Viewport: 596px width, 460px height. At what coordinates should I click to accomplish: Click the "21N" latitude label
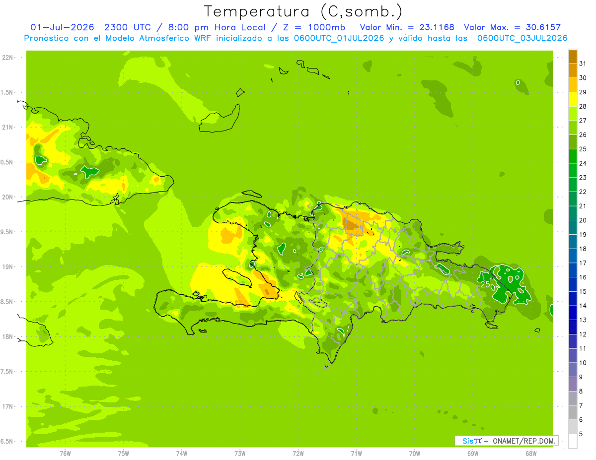click(x=7, y=127)
